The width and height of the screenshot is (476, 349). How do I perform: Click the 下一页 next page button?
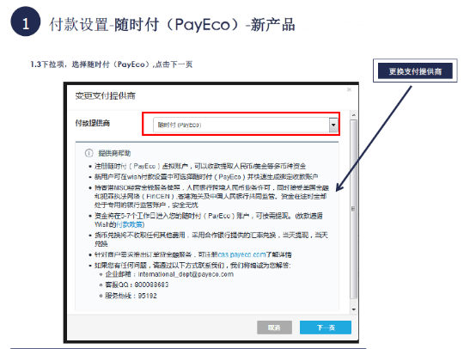coord(326,328)
